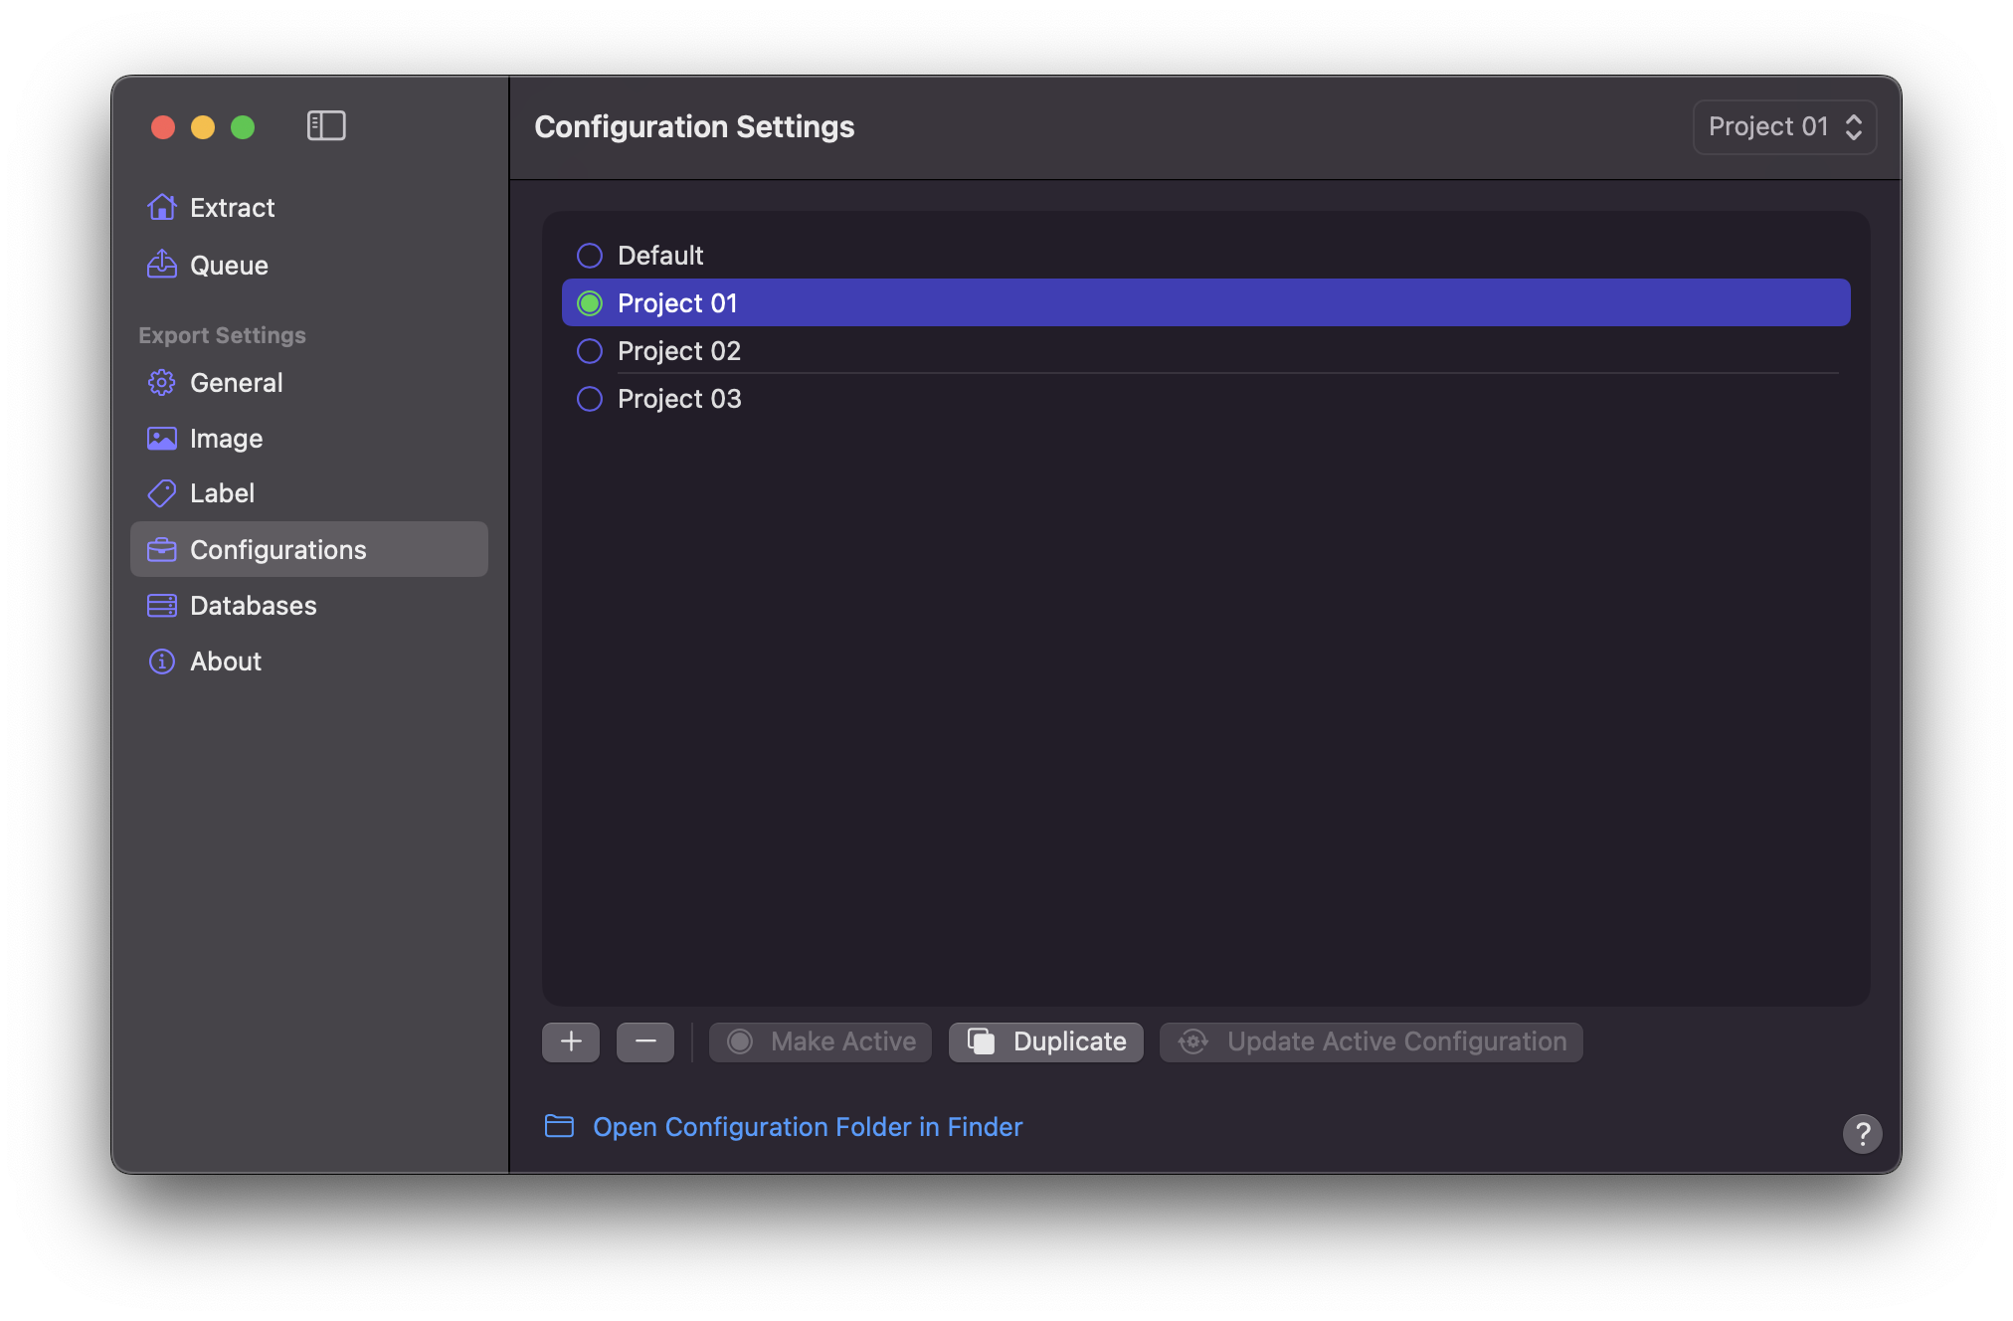
Task: Select the Project 02 radio button
Action: click(x=590, y=351)
